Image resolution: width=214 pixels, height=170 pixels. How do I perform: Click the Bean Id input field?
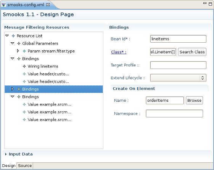178,39
